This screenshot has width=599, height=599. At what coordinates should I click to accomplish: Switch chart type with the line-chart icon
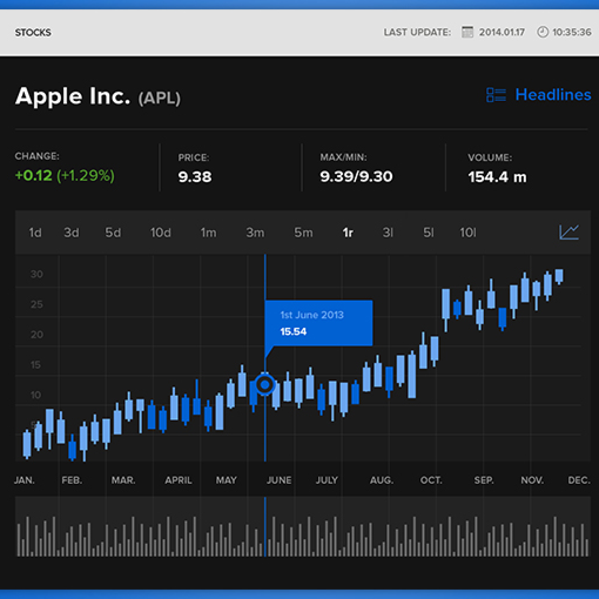[569, 232]
